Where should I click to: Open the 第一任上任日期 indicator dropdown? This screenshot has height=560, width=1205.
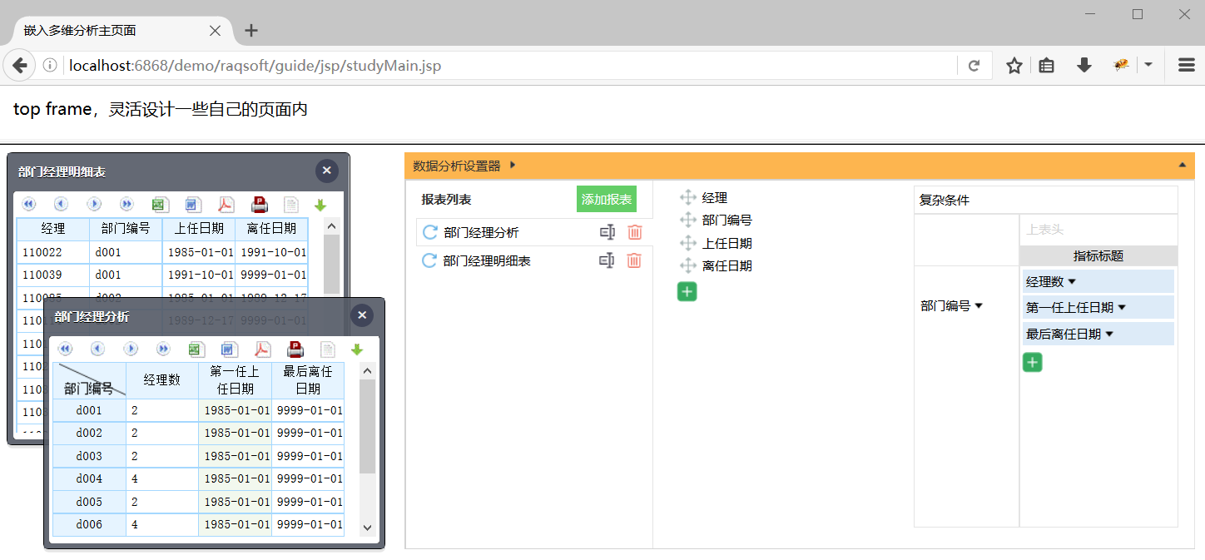tap(1122, 308)
